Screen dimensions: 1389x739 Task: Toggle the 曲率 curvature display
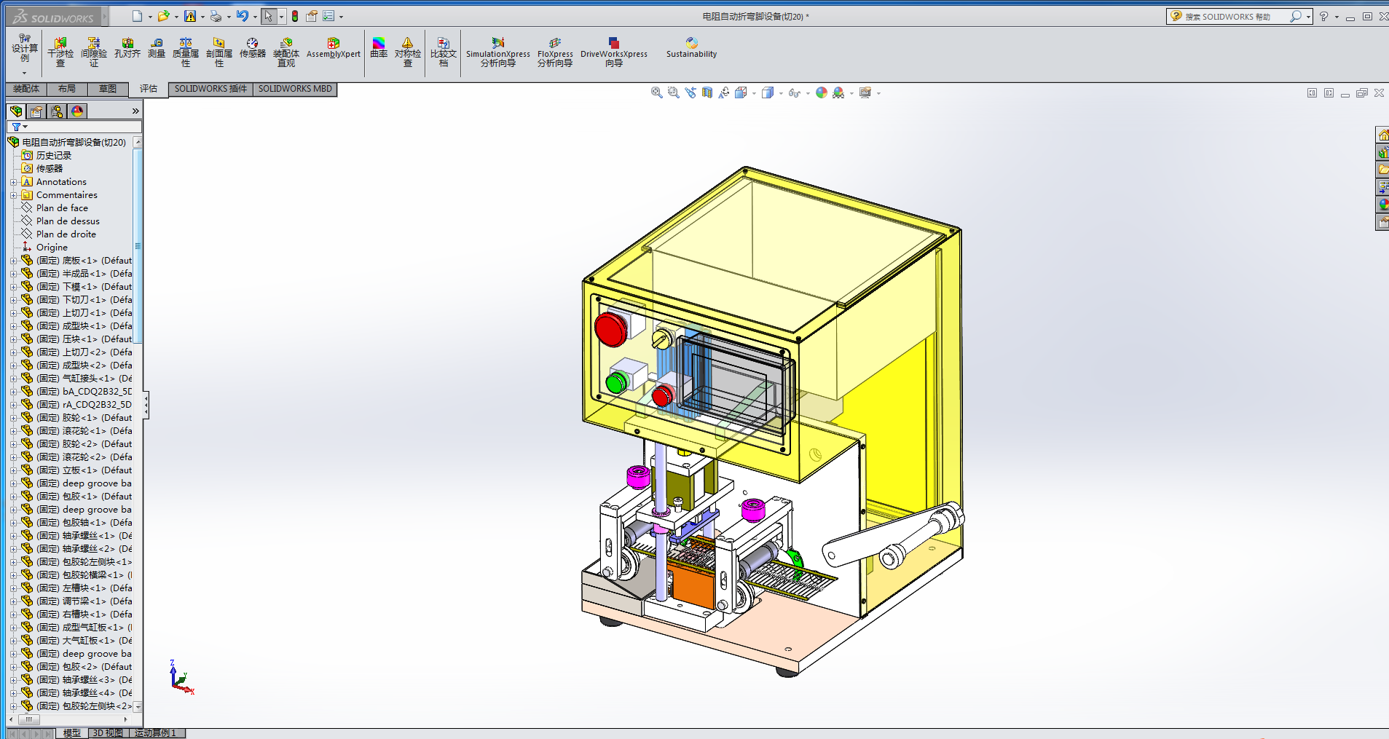coord(378,48)
